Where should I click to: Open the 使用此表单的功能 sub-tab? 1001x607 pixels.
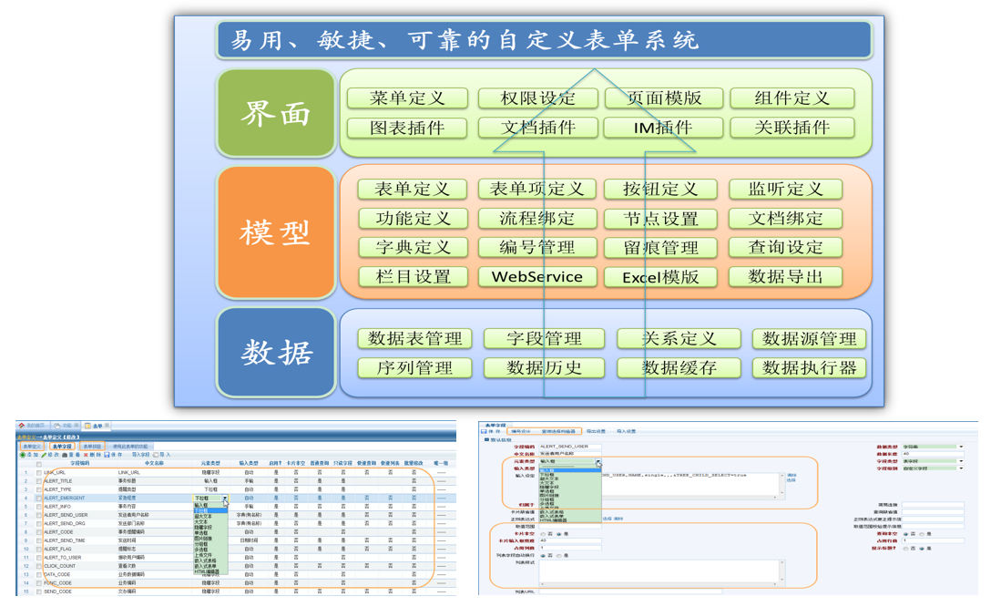[x=130, y=446]
